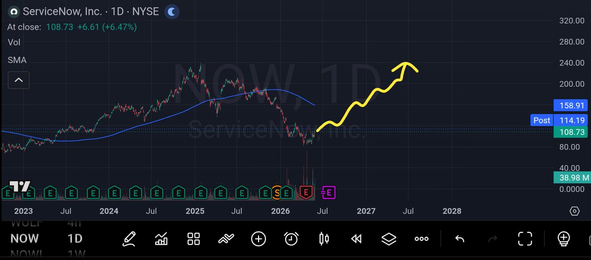Tap the 2027 label on time axis
The image size is (591, 260).
366,211
